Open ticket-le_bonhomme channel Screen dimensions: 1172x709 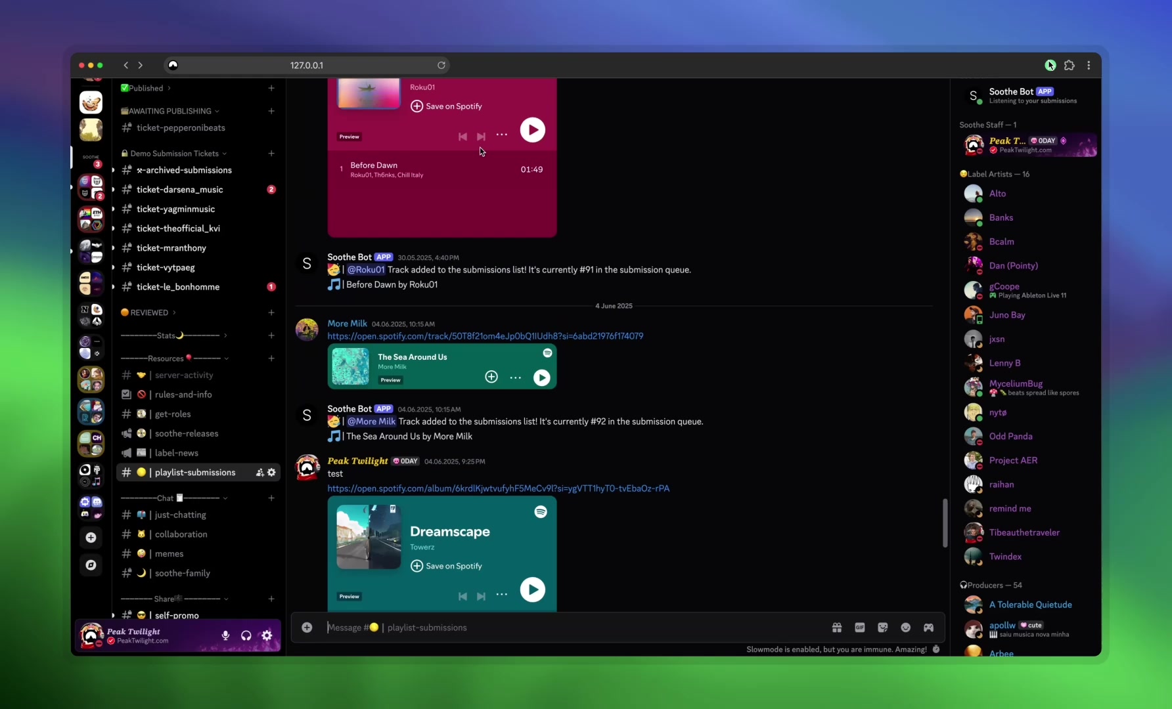click(198, 287)
